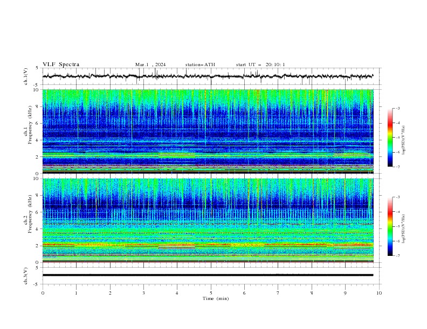
Task: Click the "-7" label on ch.2 color scale
Action: (398, 256)
